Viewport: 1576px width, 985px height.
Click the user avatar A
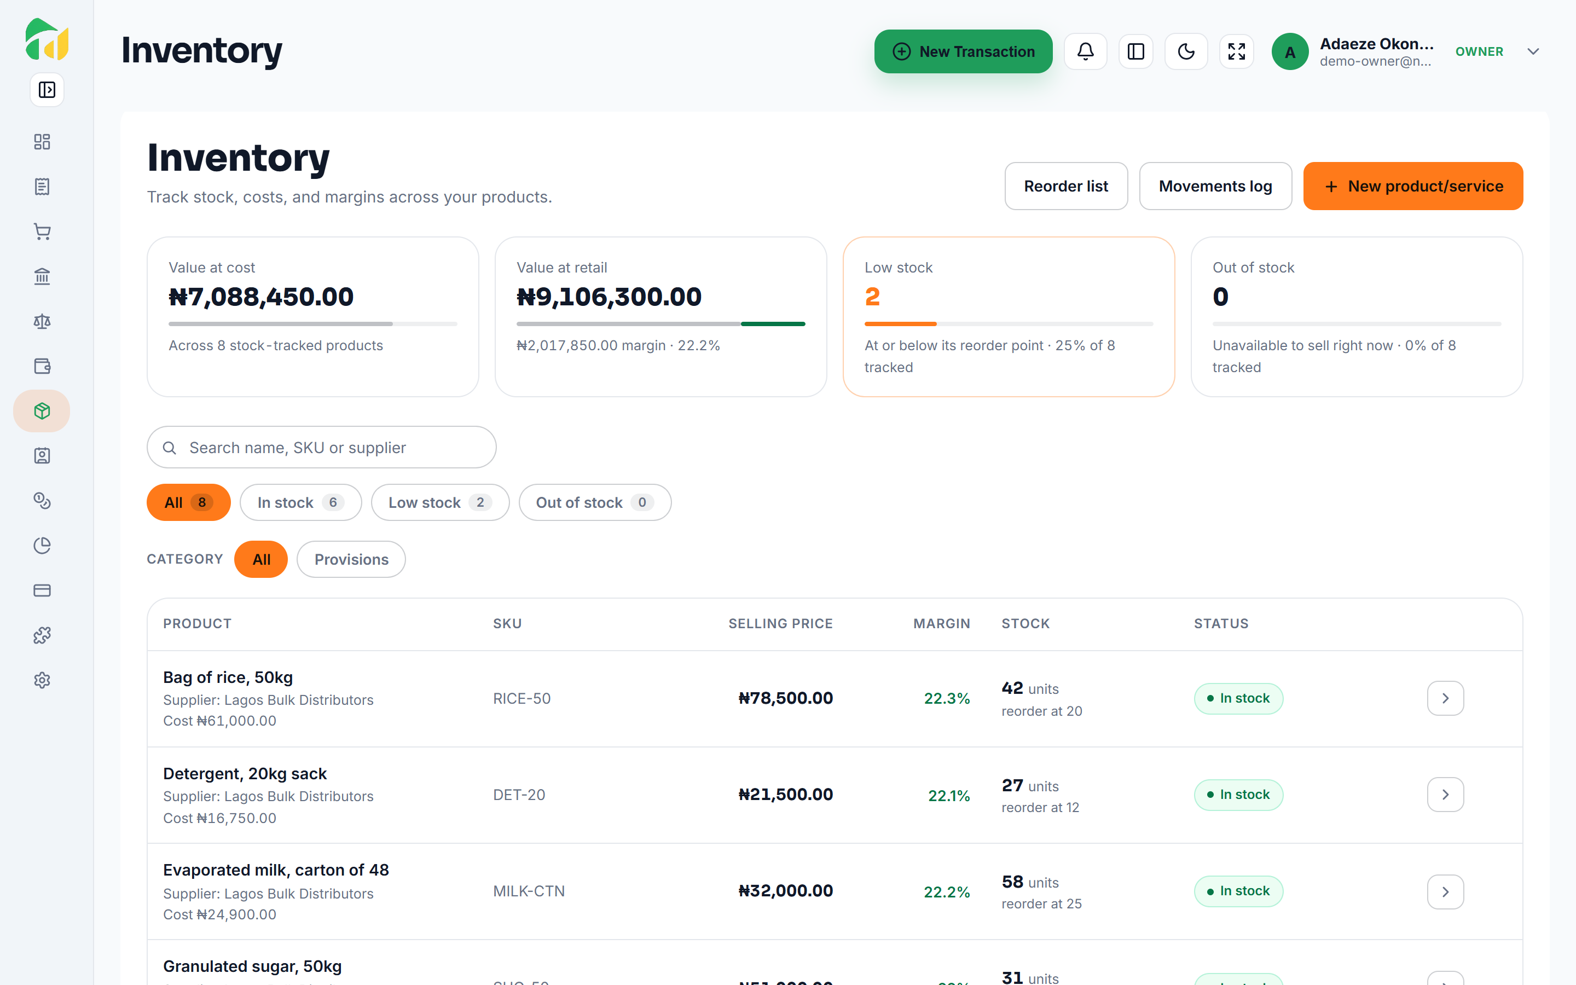(x=1289, y=51)
